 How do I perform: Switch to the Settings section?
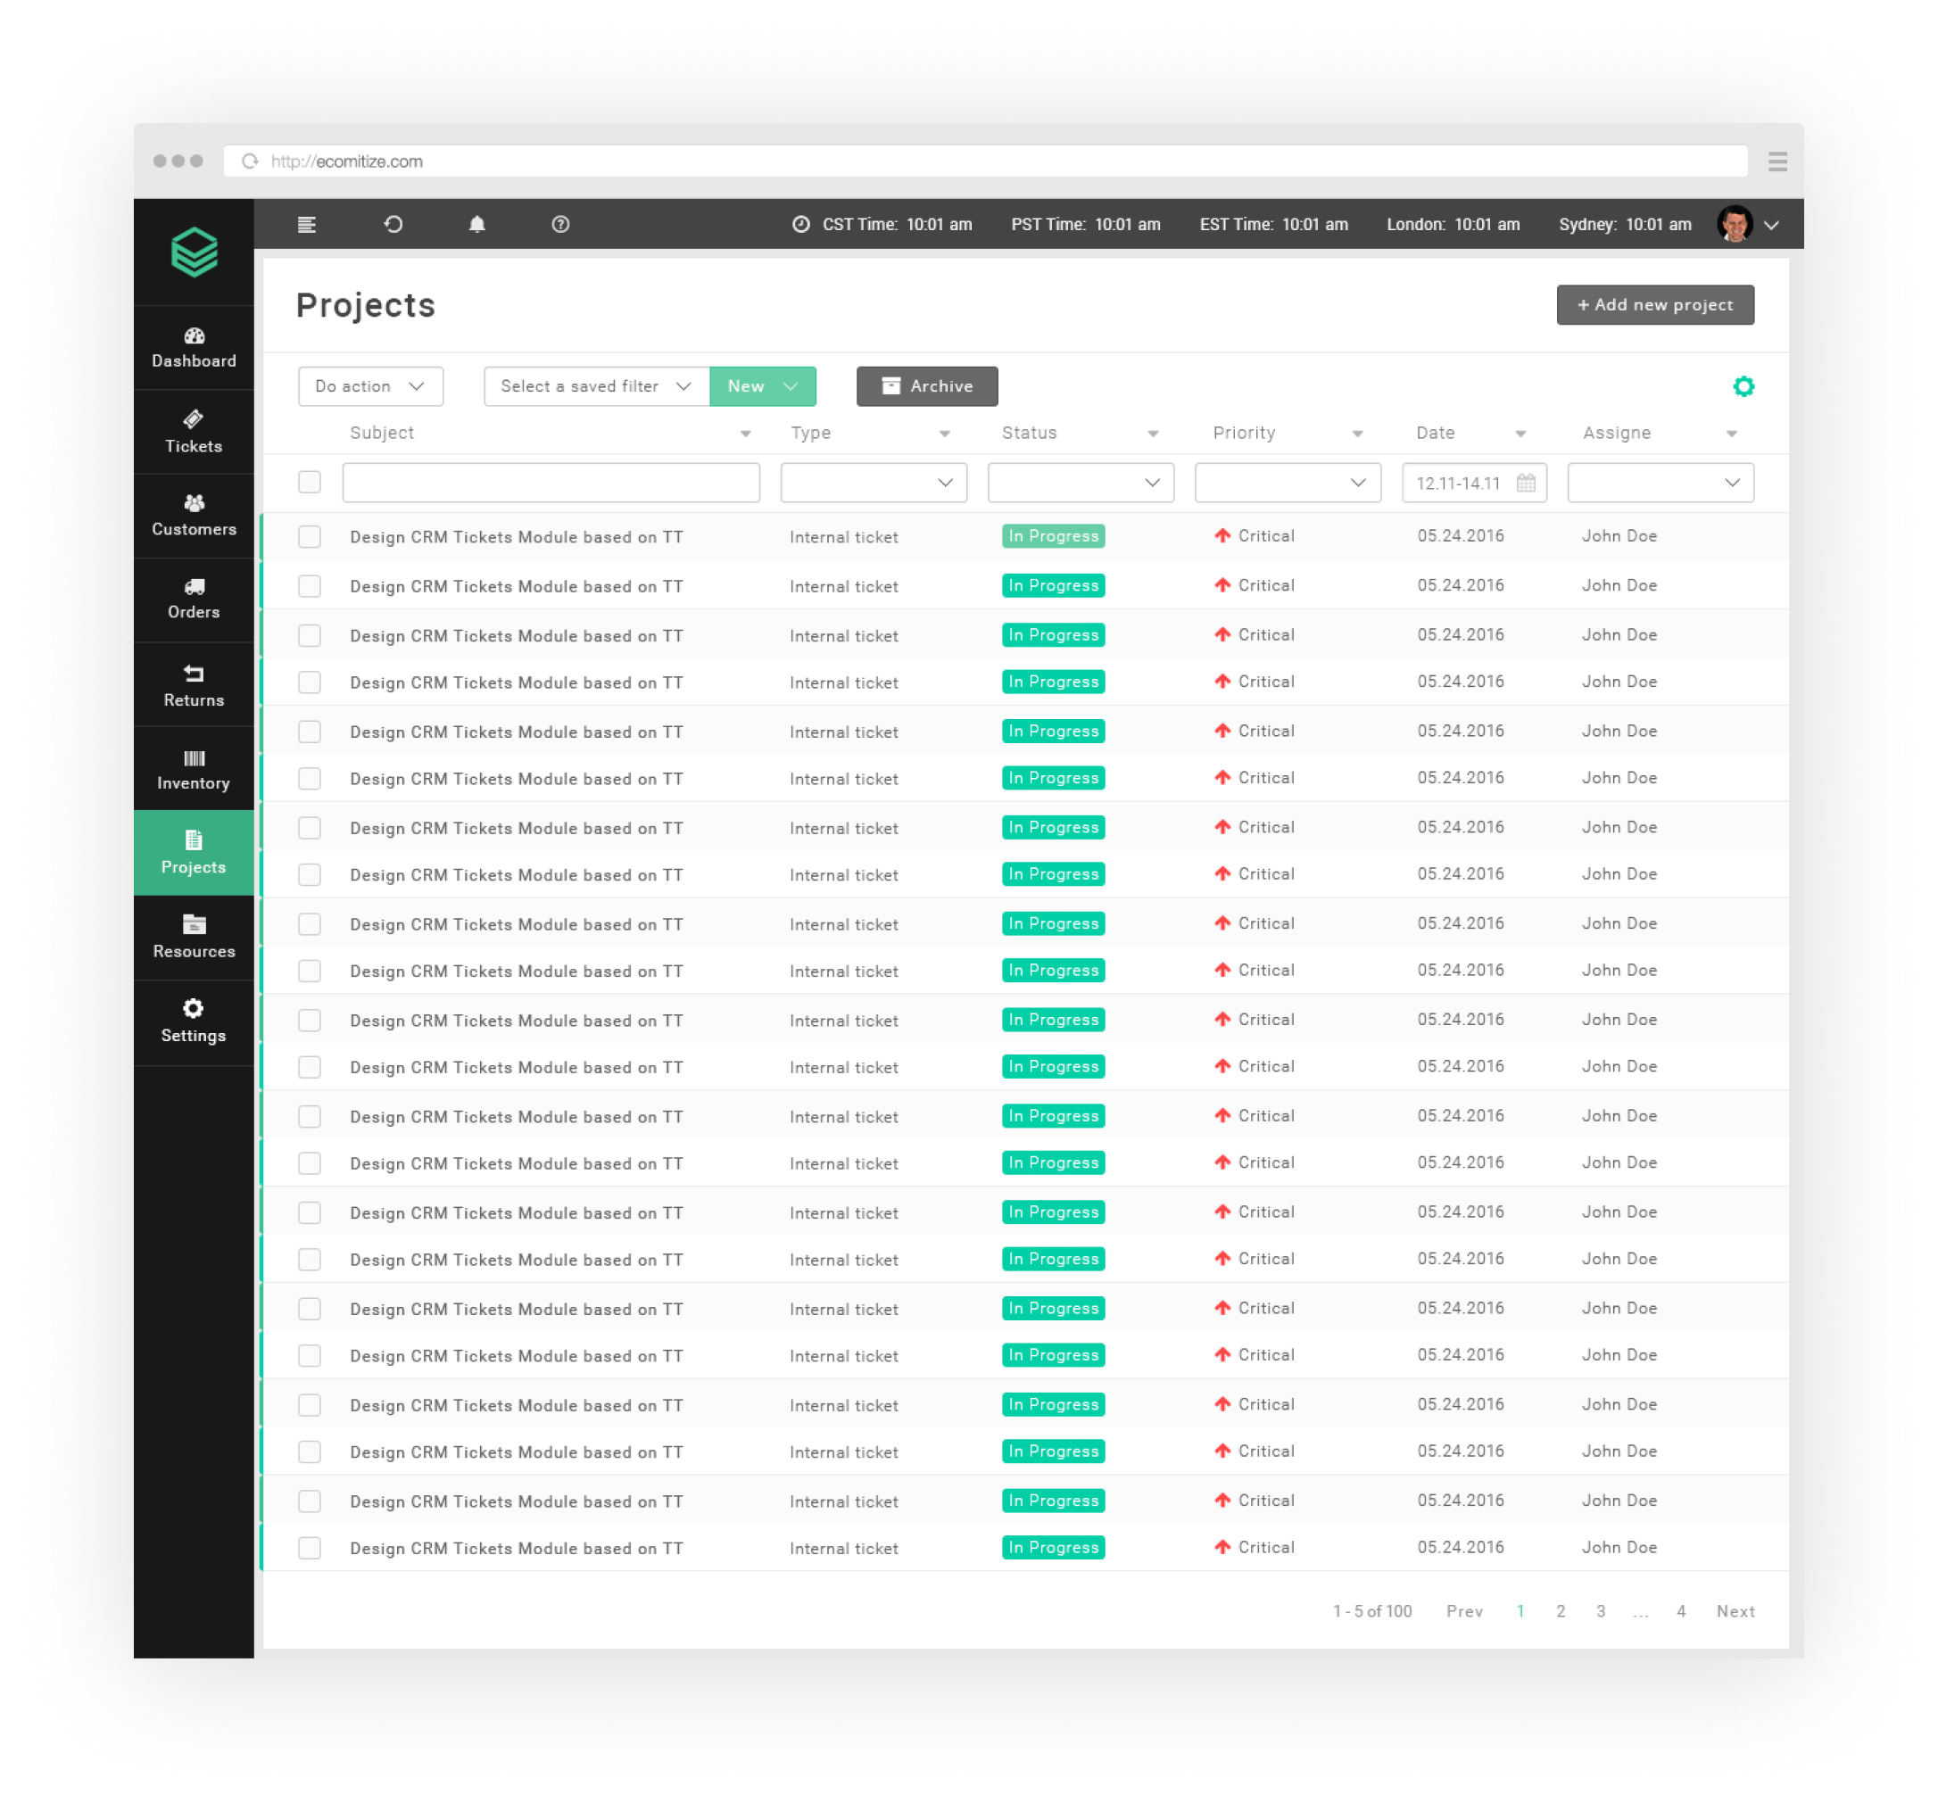[x=194, y=1021]
